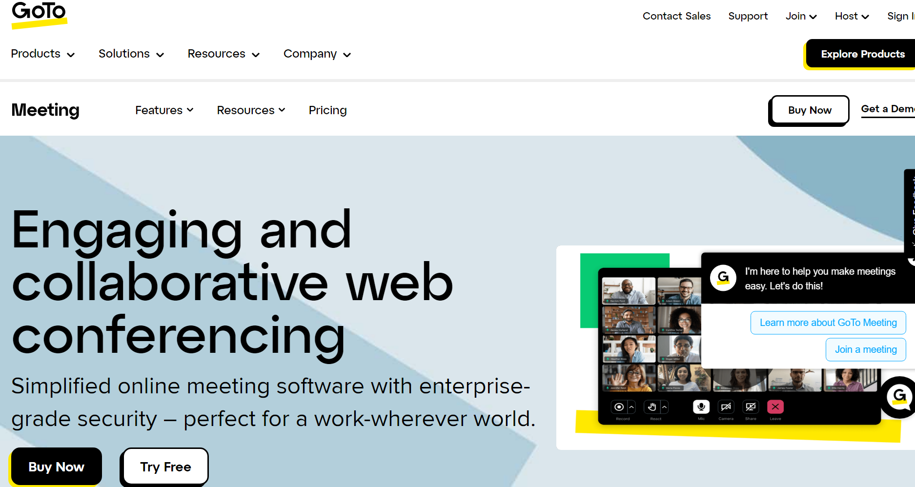Expand the caret beside the Record icon
The height and width of the screenshot is (487, 915).
pos(631,407)
